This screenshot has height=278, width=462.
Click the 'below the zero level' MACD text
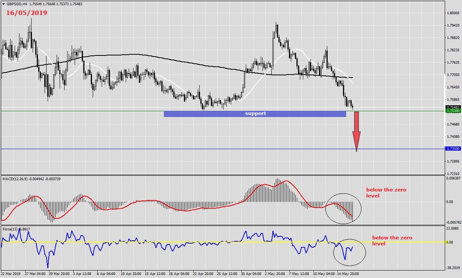[387, 193]
